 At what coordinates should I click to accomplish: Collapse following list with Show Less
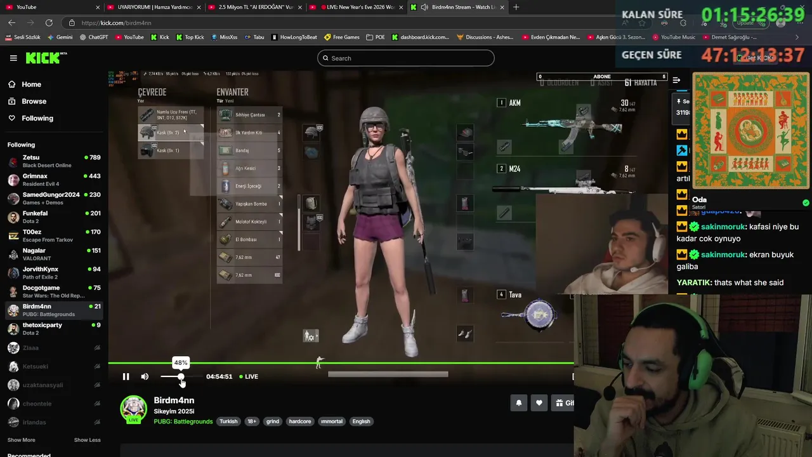coord(87,440)
